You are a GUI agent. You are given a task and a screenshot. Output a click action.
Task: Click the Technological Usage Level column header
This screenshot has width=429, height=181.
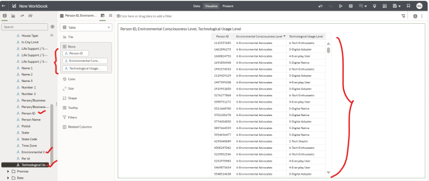pos(306,36)
